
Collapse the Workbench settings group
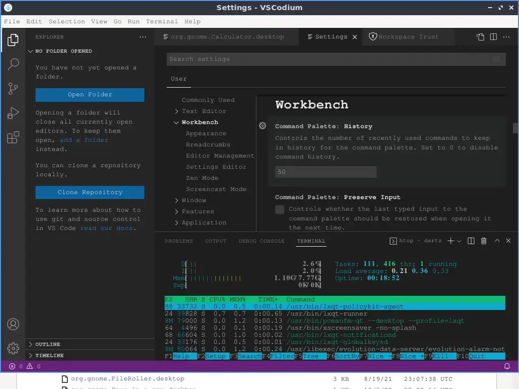point(176,123)
